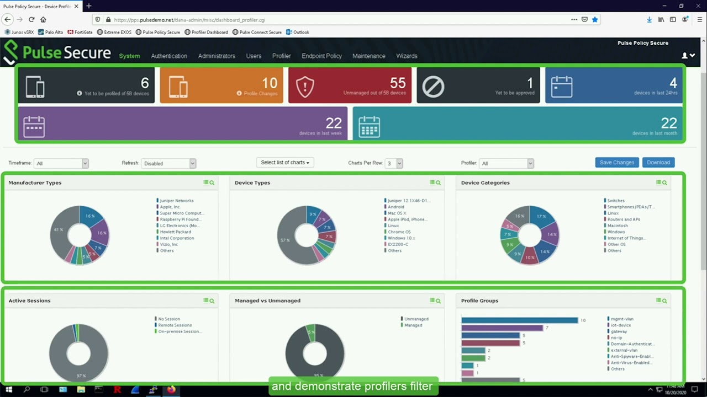The height and width of the screenshot is (397, 707).
Task: Click the shield alert icon on Unmanaged tile
Action: point(305,87)
